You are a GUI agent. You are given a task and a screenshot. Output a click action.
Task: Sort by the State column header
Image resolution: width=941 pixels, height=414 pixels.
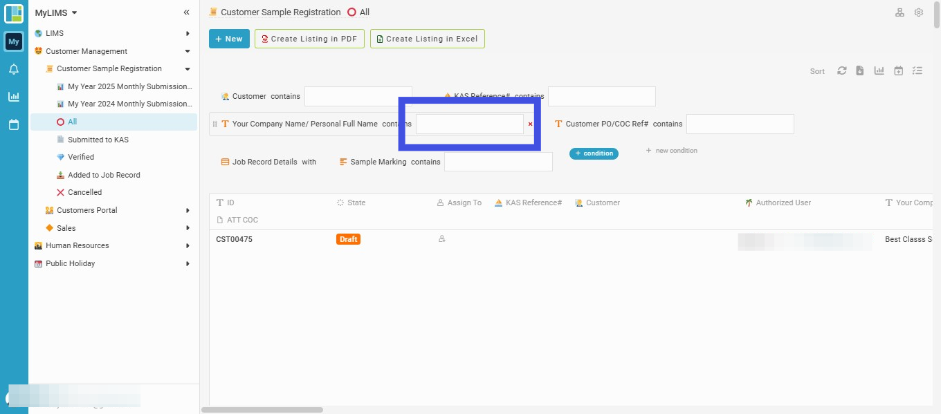[x=351, y=203]
